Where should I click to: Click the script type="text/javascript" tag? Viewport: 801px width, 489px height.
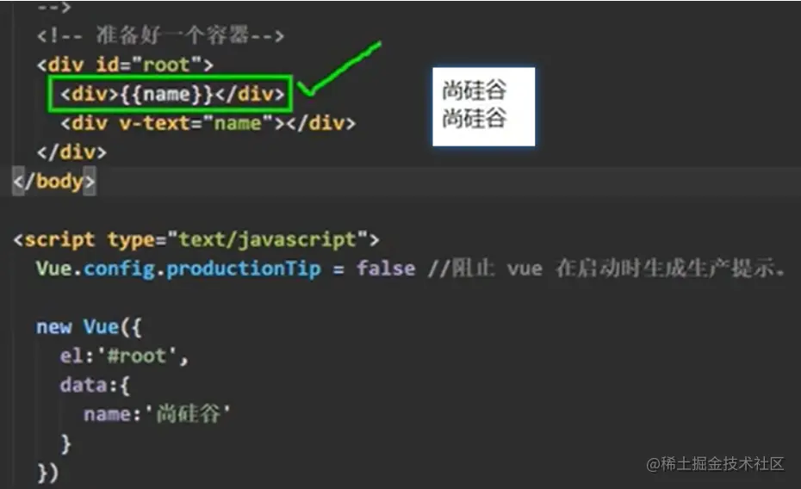point(196,239)
